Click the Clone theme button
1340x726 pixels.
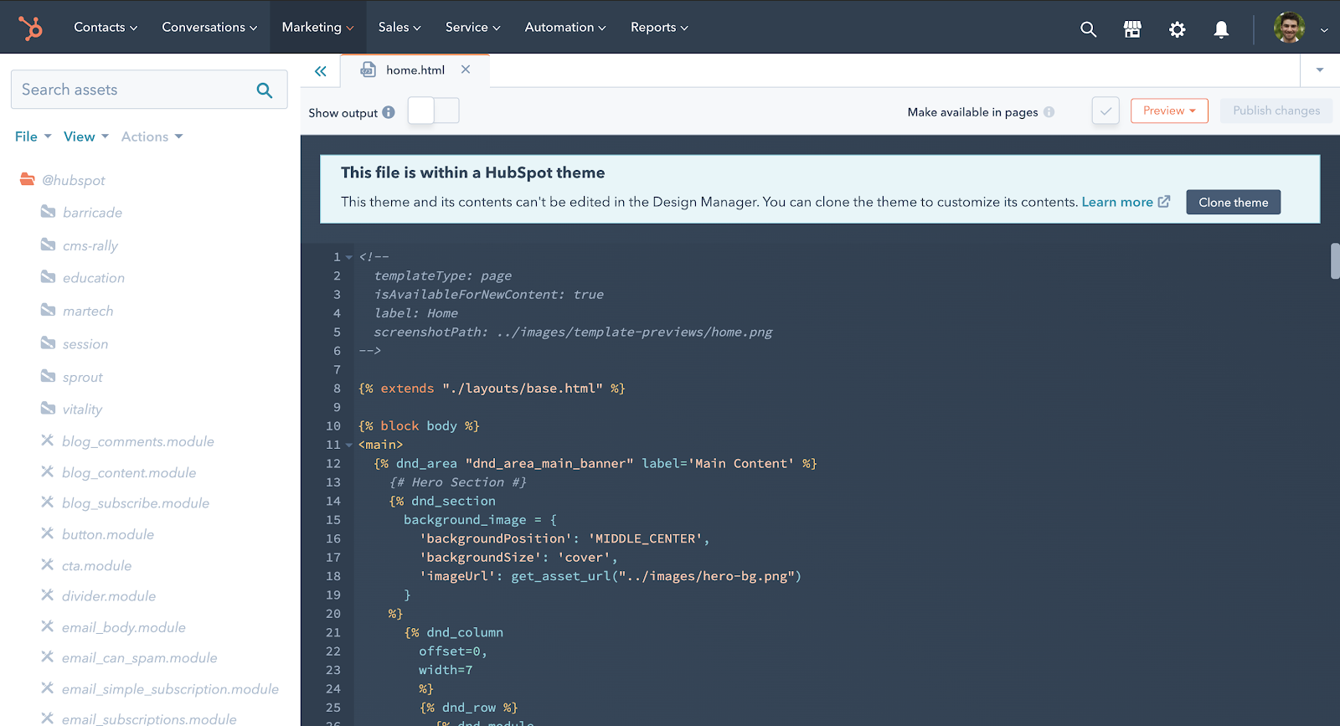[x=1233, y=203]
